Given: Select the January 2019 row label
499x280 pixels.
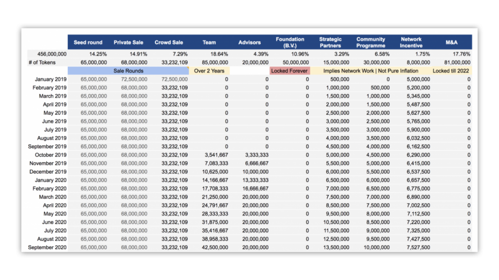Looking at the screenshot, I should (x=51, y=80).
